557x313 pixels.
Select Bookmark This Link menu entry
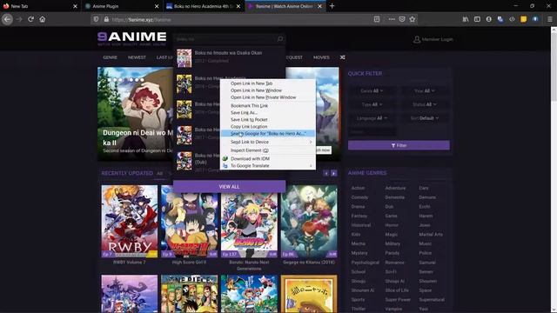pos(268,105)
